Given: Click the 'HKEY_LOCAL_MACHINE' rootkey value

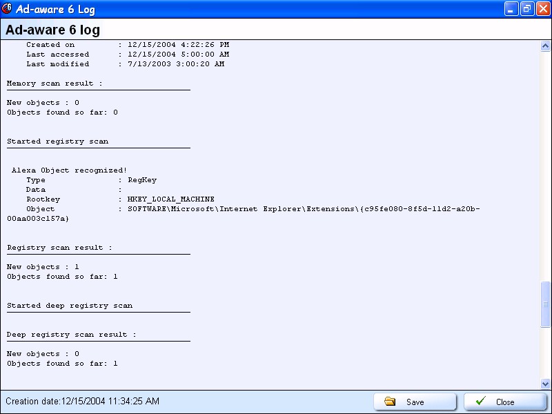Looking at the screenshot, I should point(171,199).
